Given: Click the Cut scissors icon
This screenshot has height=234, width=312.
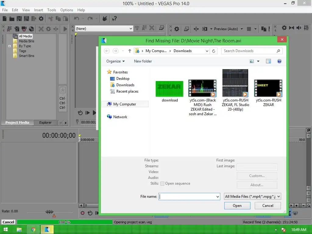Looking at the screenshot, I should [51, 19].
